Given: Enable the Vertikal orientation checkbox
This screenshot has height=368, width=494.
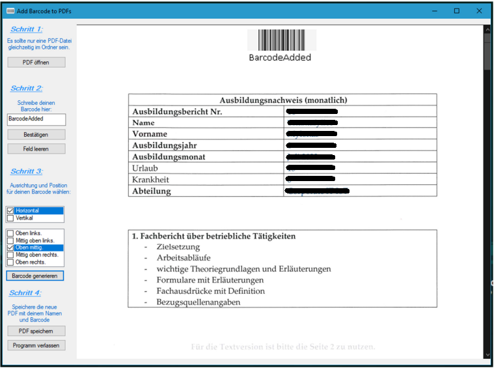Looking at the screenshot, I should 10,218.
